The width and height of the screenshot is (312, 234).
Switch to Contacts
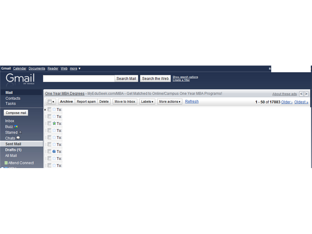13,98
